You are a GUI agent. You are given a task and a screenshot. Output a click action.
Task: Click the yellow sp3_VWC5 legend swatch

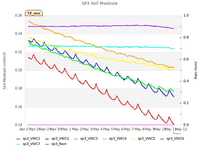133,139
